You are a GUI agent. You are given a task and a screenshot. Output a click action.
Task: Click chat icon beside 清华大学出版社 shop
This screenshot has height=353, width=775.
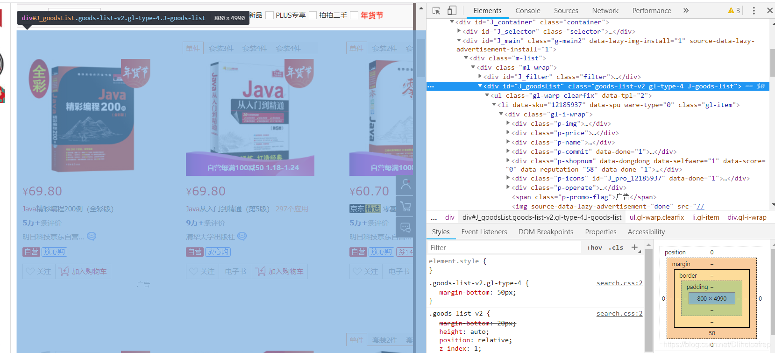click(242, 237)
